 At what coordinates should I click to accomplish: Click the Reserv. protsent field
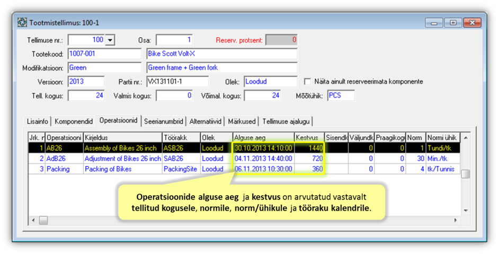pos(281,40)
